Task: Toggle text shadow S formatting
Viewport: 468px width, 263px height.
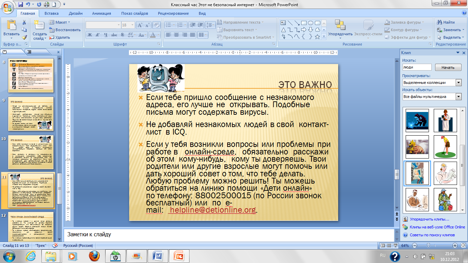Action: point(123,35)
